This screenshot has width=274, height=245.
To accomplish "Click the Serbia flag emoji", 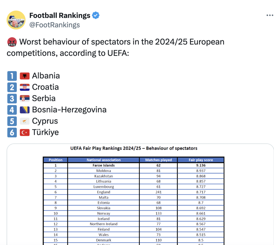I will coord(25,99).
